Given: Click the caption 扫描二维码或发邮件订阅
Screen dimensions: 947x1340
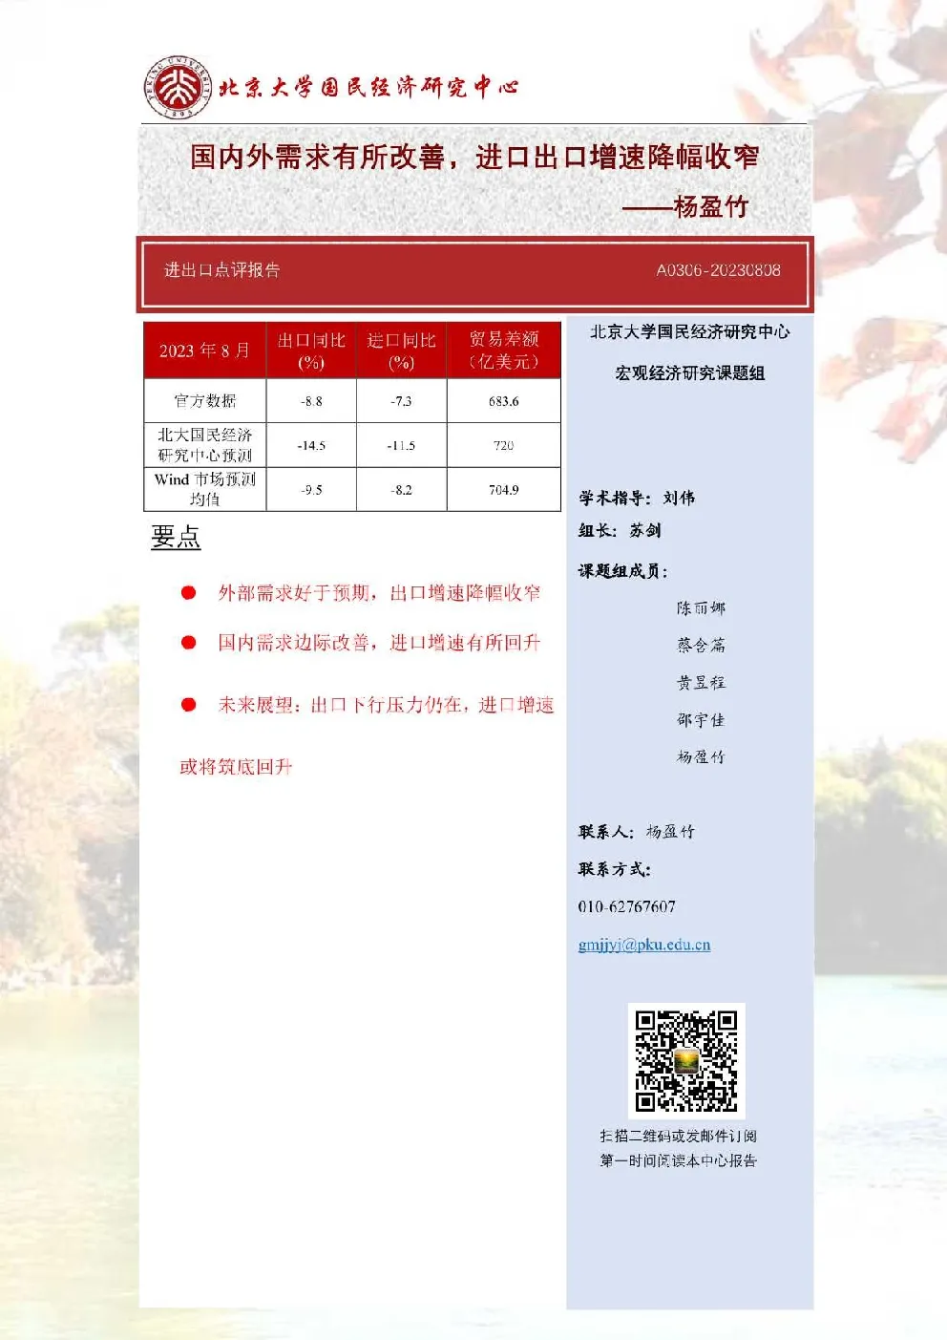Looking at the screenshot, I should tap(678, 1136).
